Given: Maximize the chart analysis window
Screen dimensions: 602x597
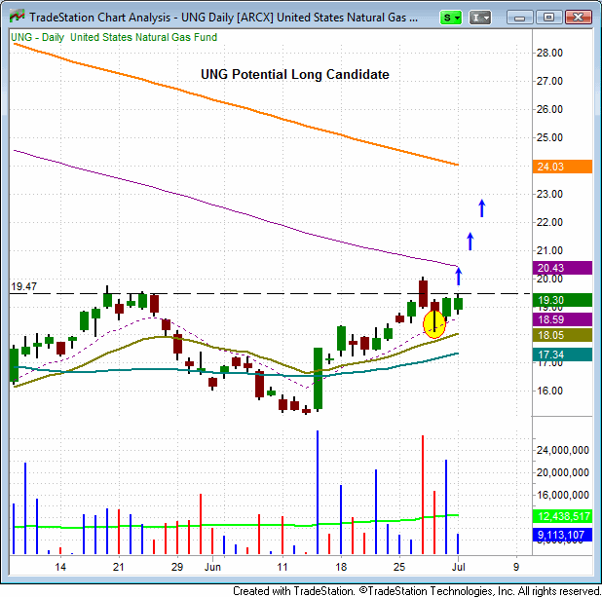Looking at the screenshot, I should point(549,18).
